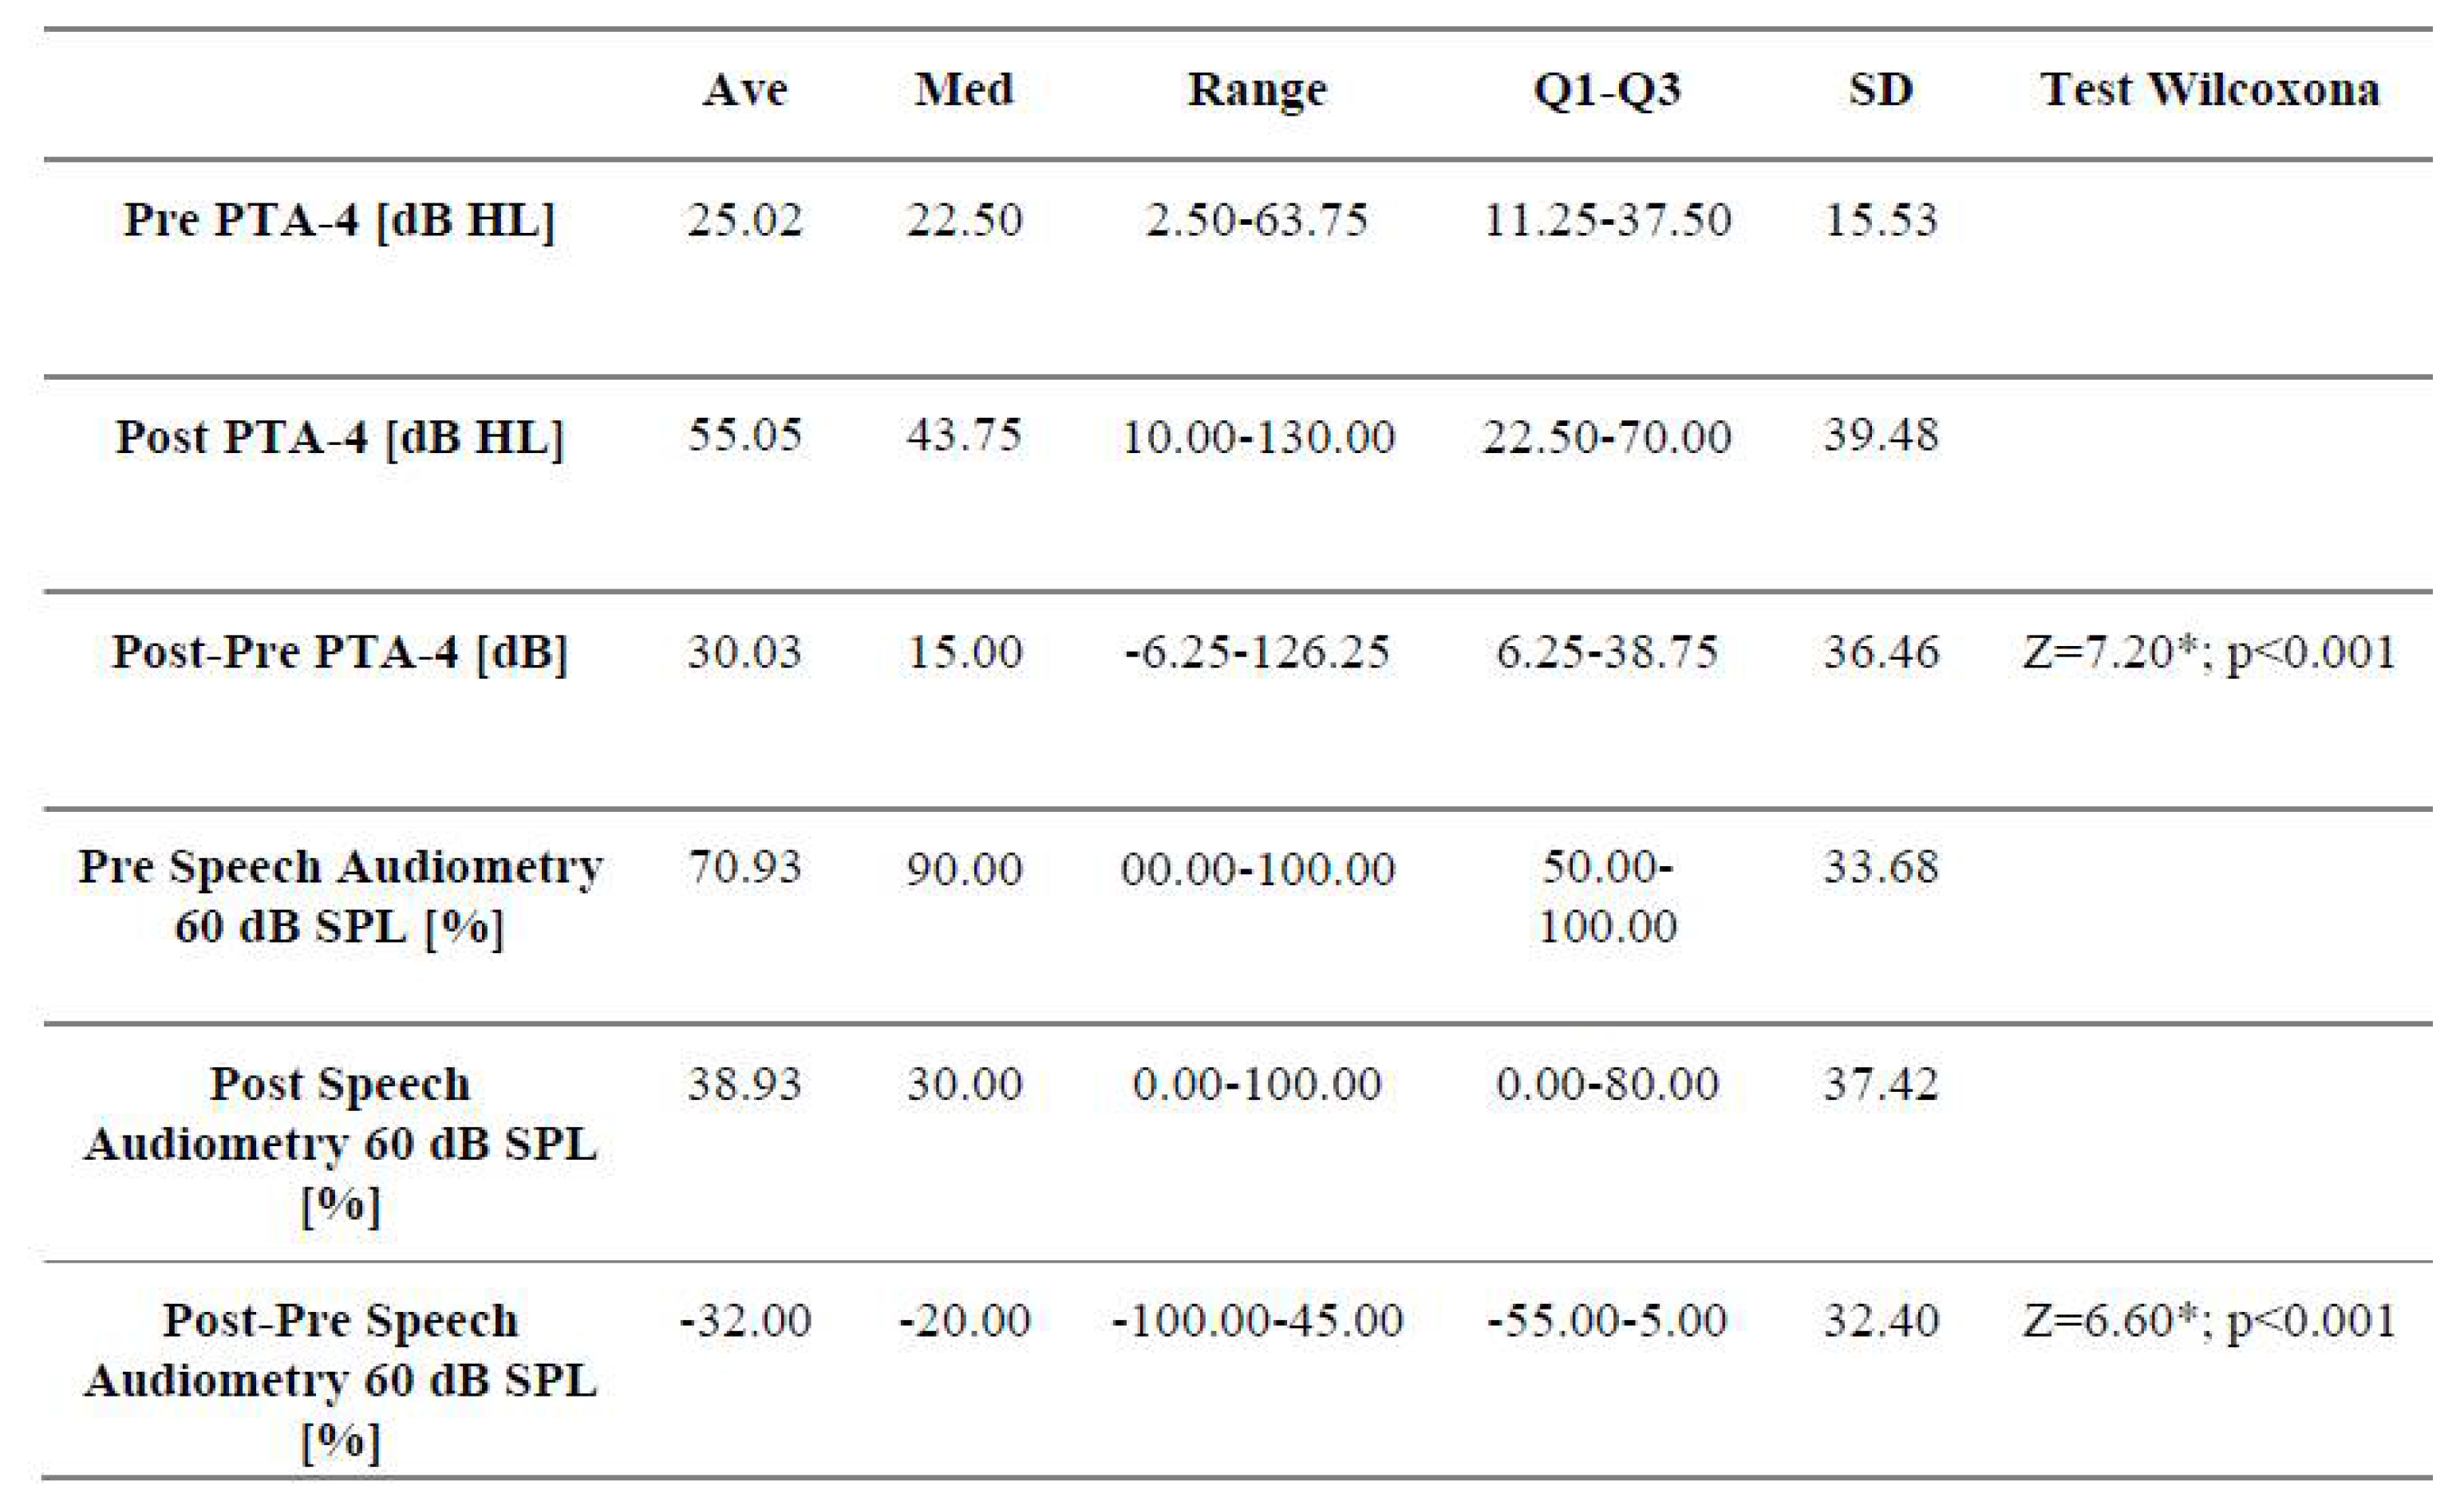This screenshot has height=1497, width=2464.
Task: Click the Q1-Q3 cell 11.25-37.50
Action: coord(1607,220)
